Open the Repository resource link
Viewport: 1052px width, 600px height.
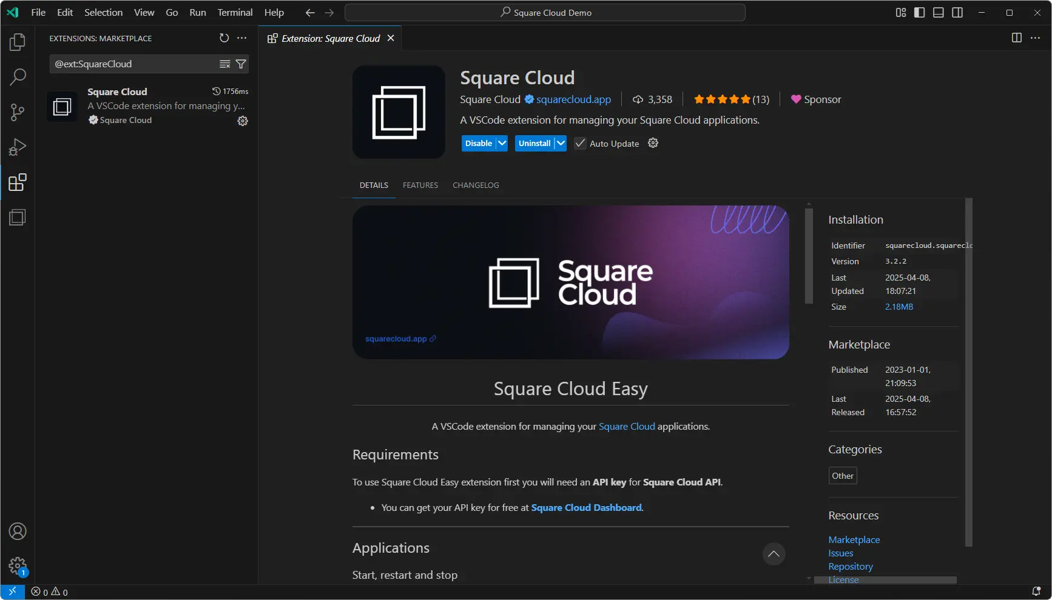coord(850,567)
